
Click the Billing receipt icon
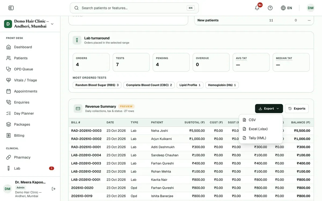pyautogui.click(x=9, y=136)
